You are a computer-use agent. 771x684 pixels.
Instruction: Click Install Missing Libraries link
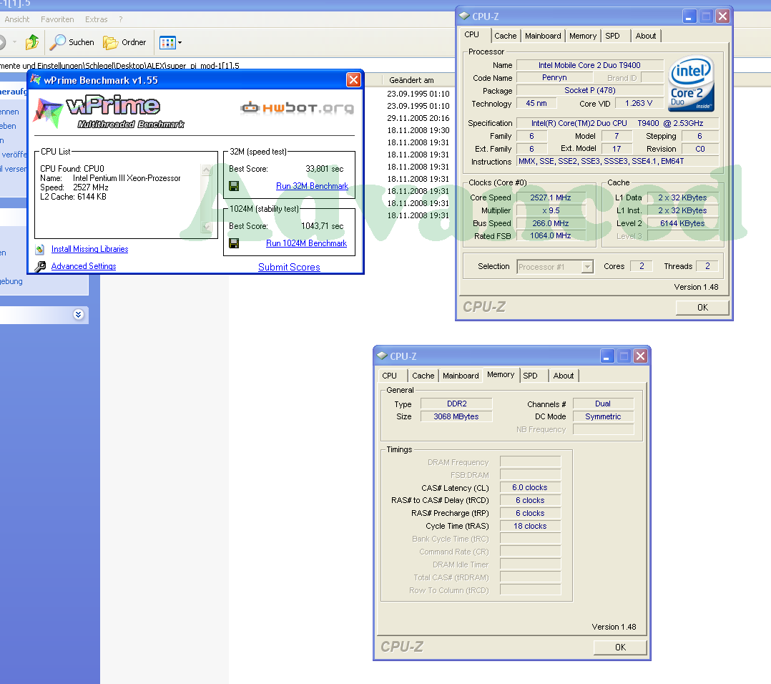[x=89, y=249]
